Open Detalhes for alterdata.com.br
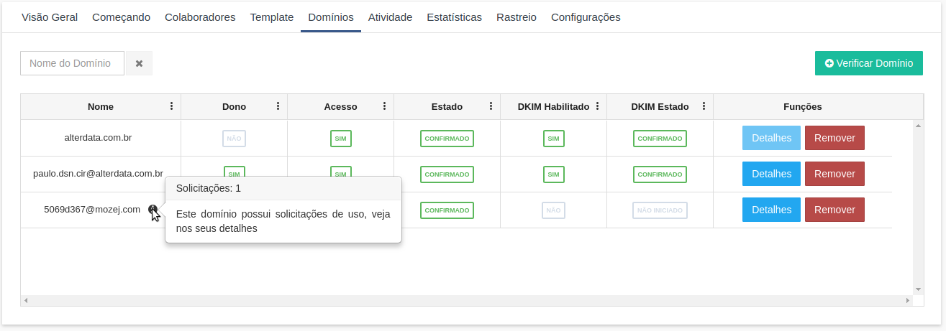The image size is (946, 331). click(771, 138)
